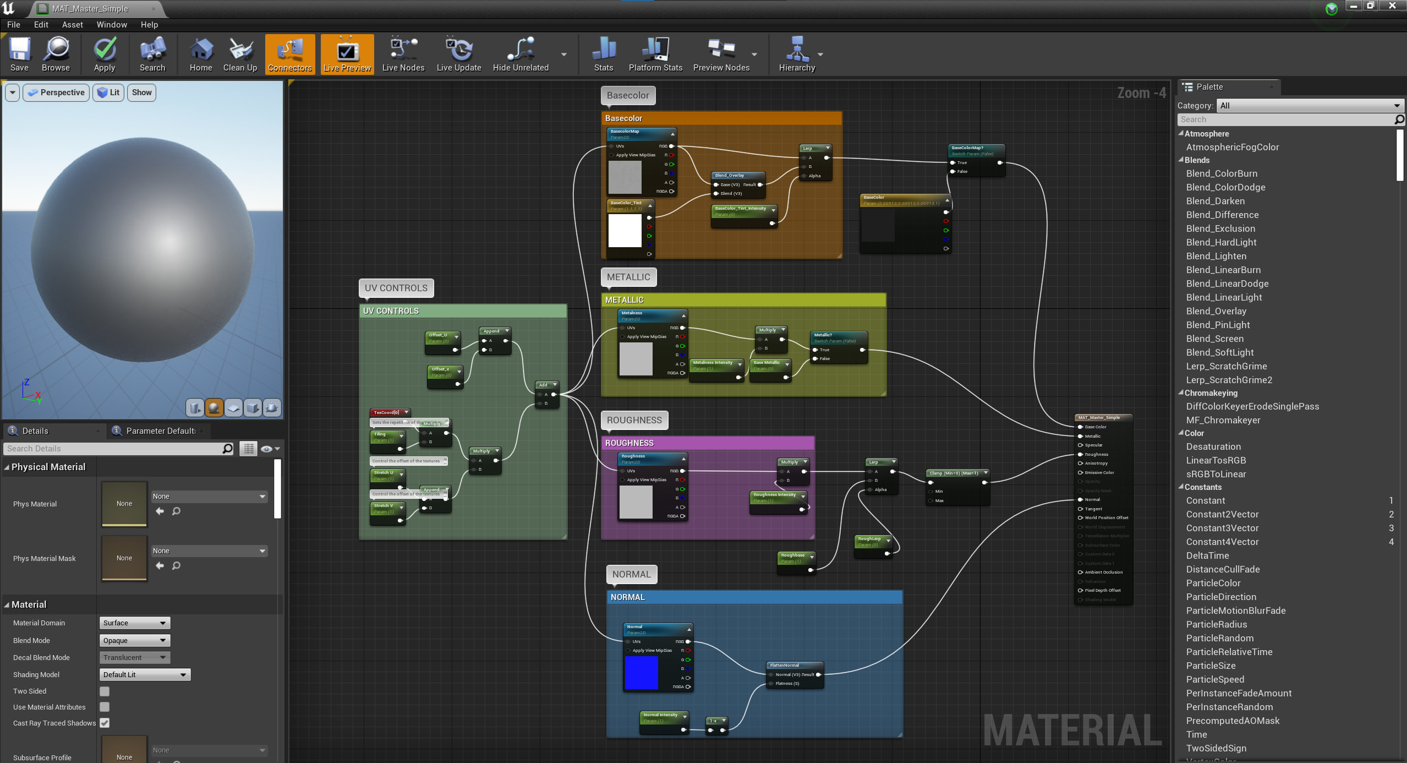Open the File menu
1407x763 pixels.
(x=14, y=25)
